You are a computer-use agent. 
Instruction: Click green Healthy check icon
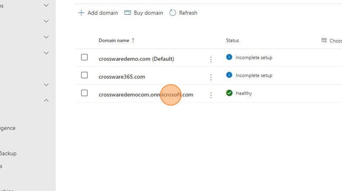(229, 93)
